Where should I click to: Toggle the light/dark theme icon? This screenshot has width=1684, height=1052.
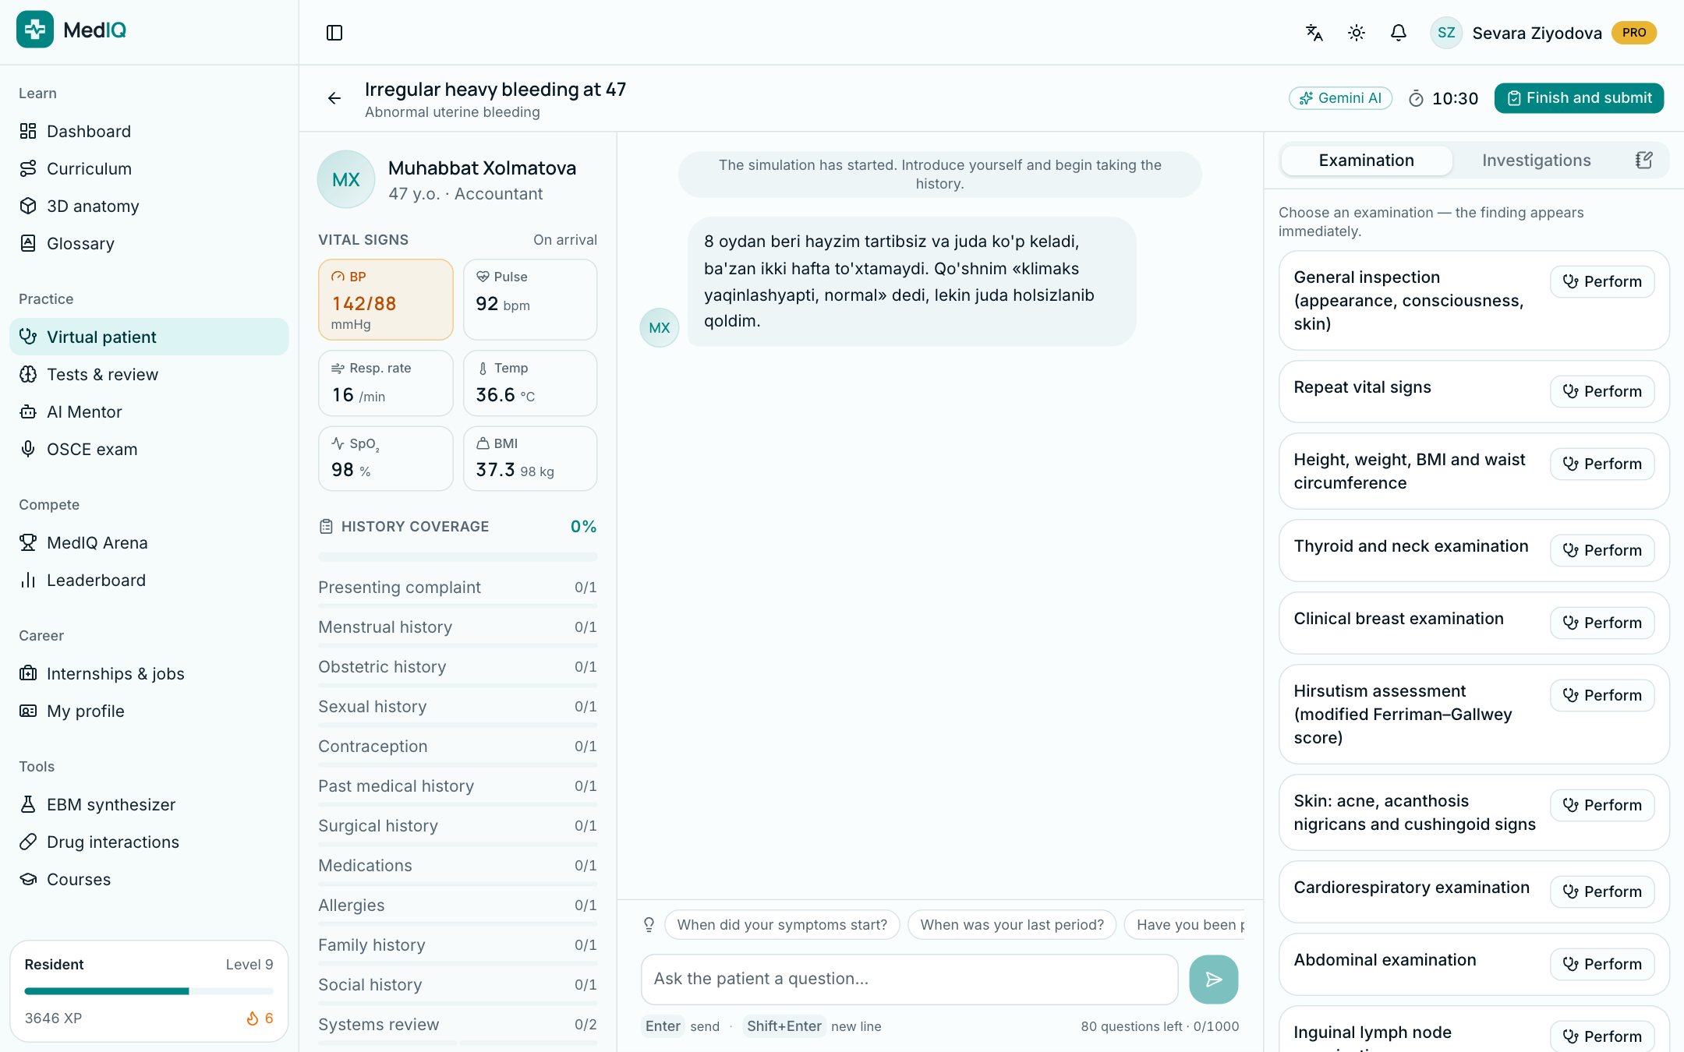click(x=1357, y=33)
